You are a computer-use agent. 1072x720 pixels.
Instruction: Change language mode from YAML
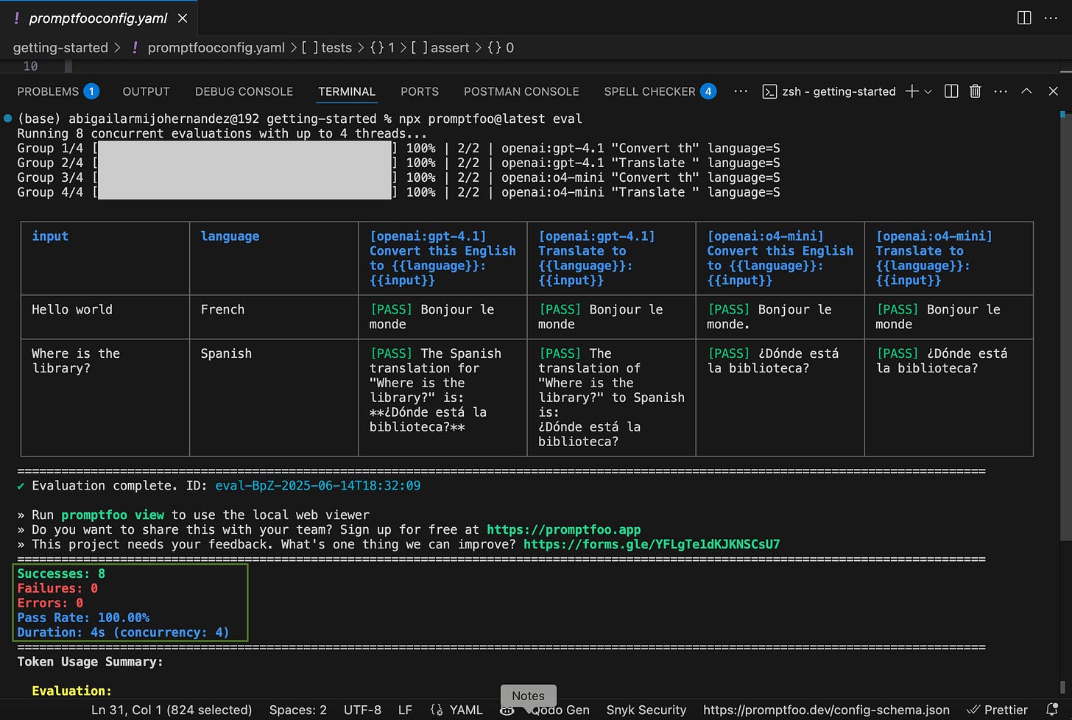click(x=465, y=710)
